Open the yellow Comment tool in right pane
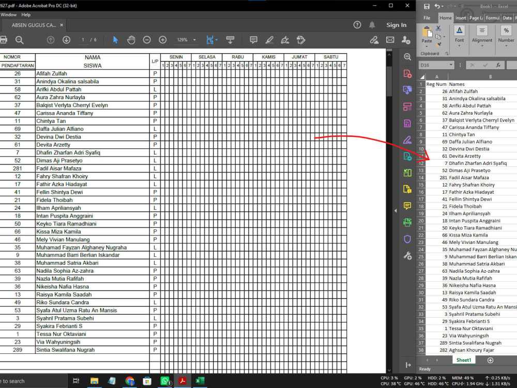 point(407,206)
